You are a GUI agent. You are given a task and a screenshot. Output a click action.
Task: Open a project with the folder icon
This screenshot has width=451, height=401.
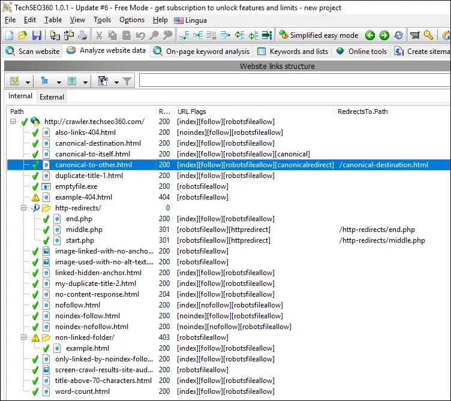23,35
